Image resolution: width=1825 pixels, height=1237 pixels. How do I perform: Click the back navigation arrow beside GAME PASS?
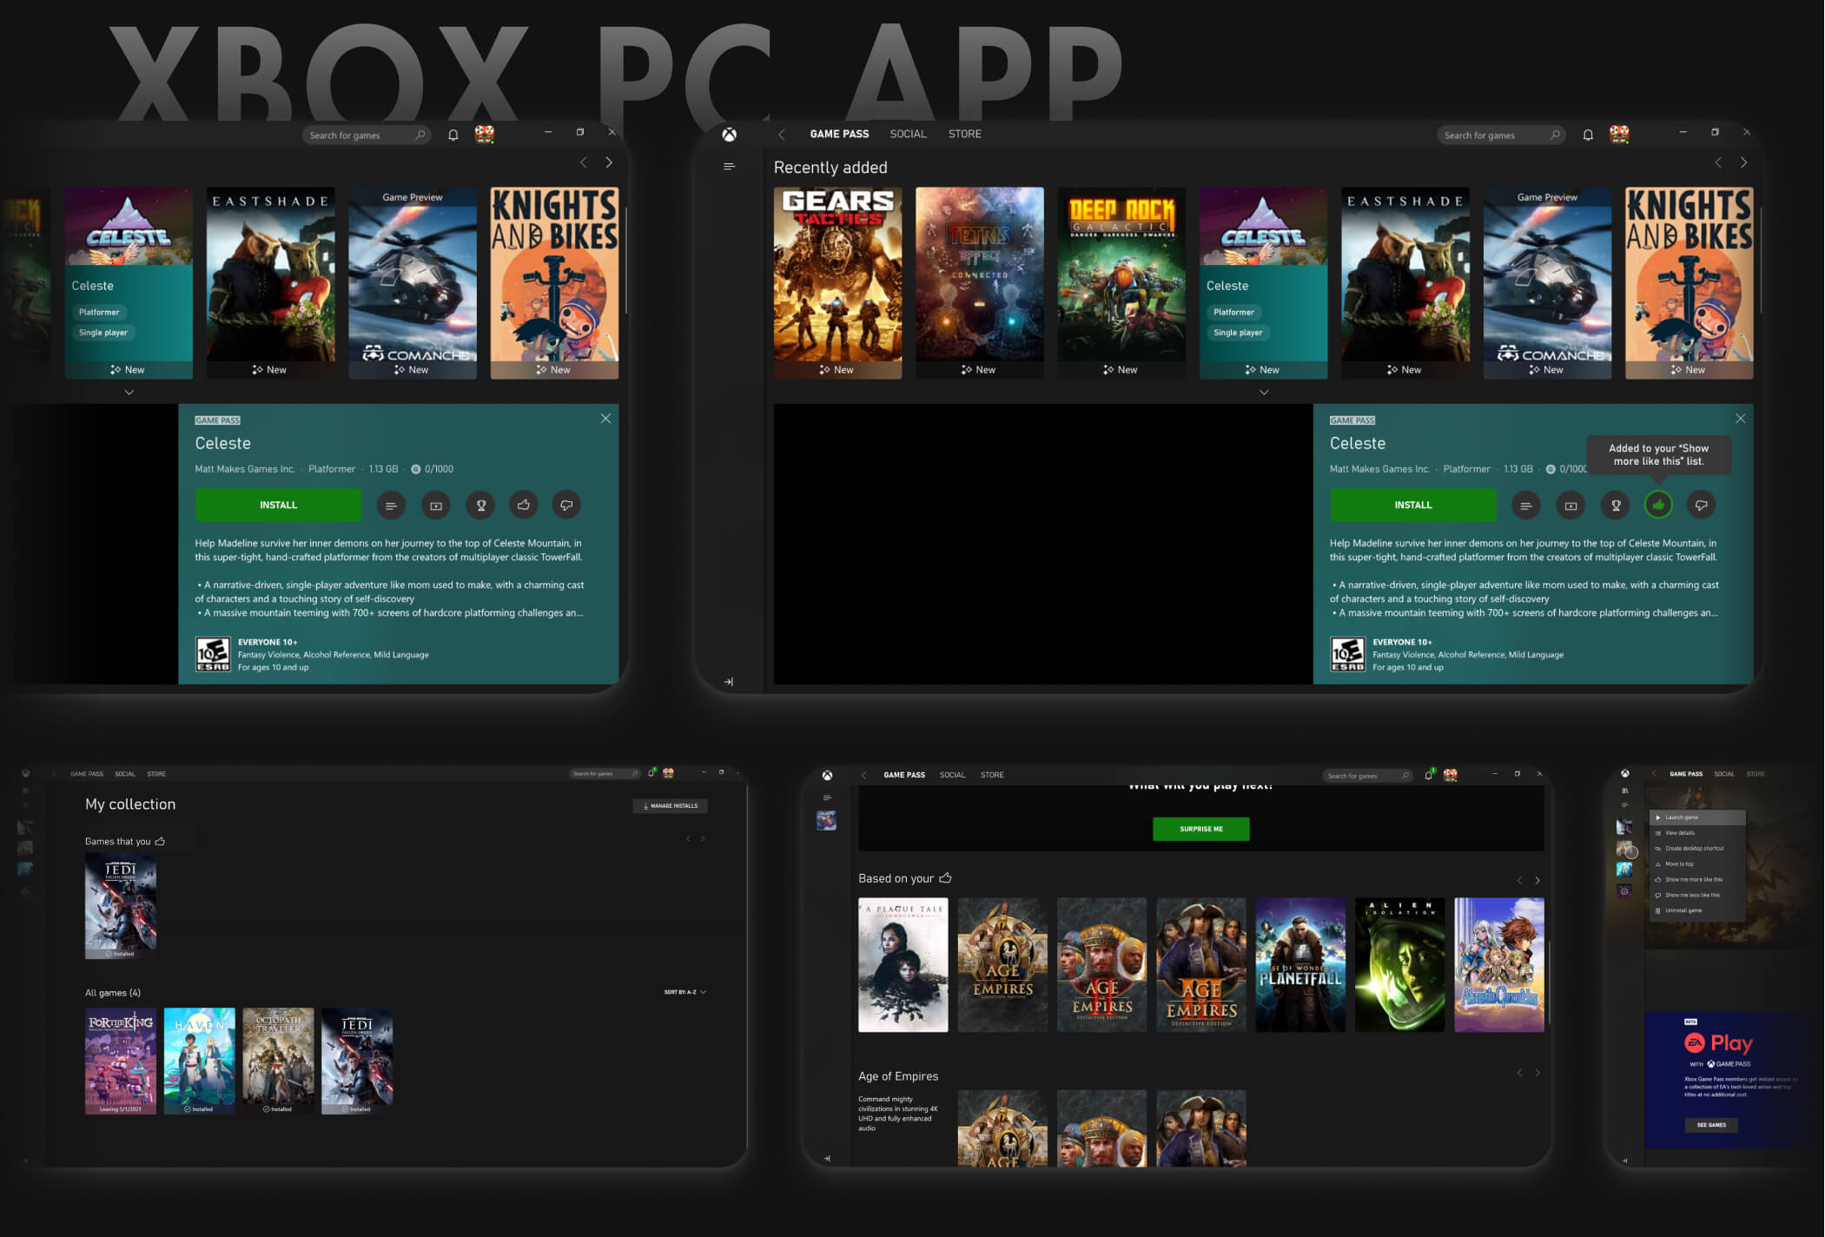(781, 134)
